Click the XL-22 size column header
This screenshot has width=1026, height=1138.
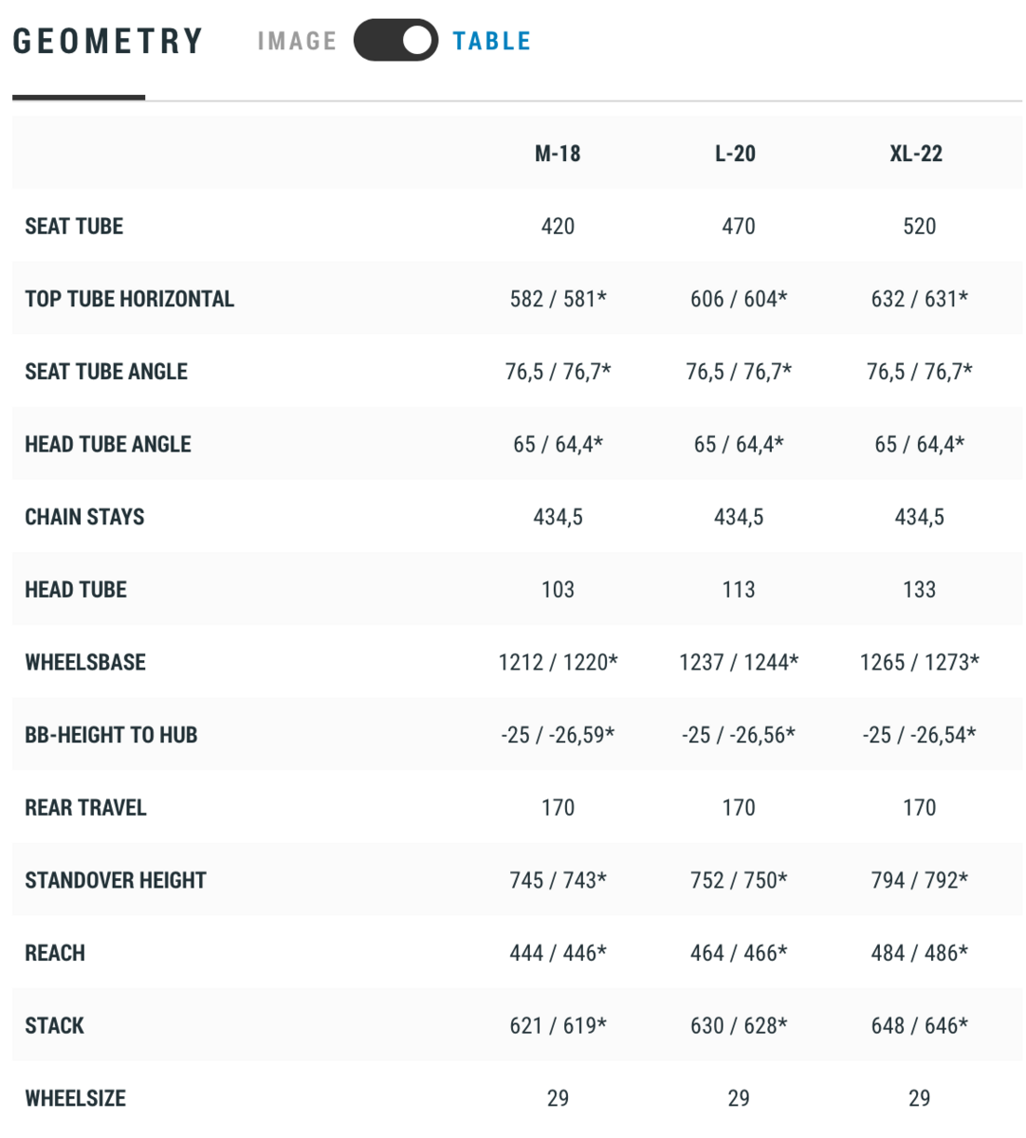coord(916,154)
